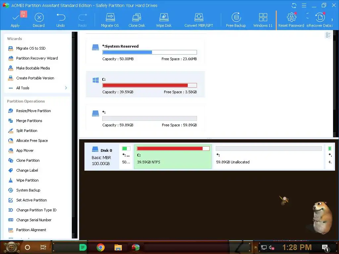Click the muted volume tray icon

pyautogui.click(x=271, y=247)
